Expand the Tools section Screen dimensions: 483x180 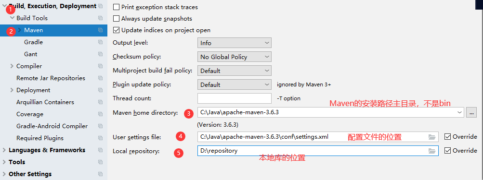tap(4, 162)
